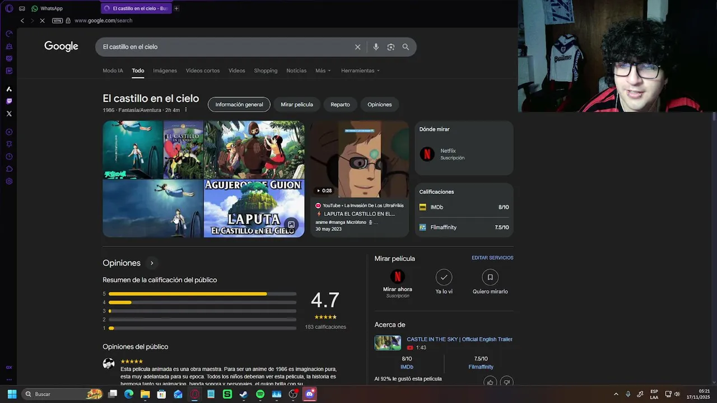The width and height of the screenshot is (717, 403).
Task: Play the 0:28 YouTube short video
Action: 360,159
